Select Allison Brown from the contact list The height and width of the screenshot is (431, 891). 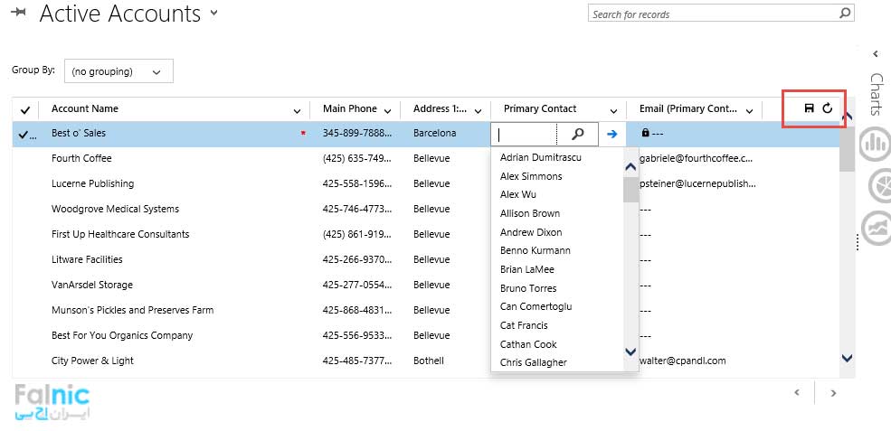[529, 213]
